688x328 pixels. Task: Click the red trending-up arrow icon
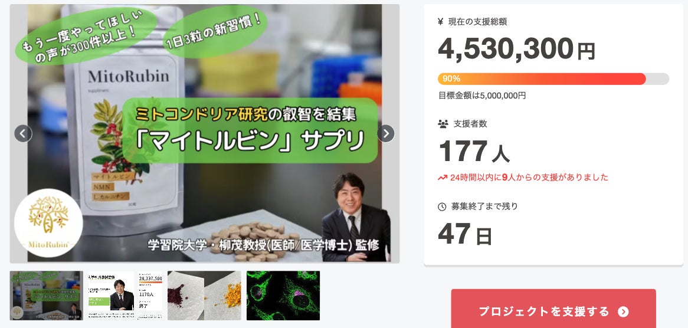click(x=443, y=178)
